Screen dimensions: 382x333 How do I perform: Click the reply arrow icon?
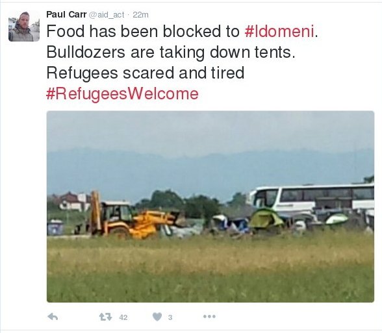point(53,317)
